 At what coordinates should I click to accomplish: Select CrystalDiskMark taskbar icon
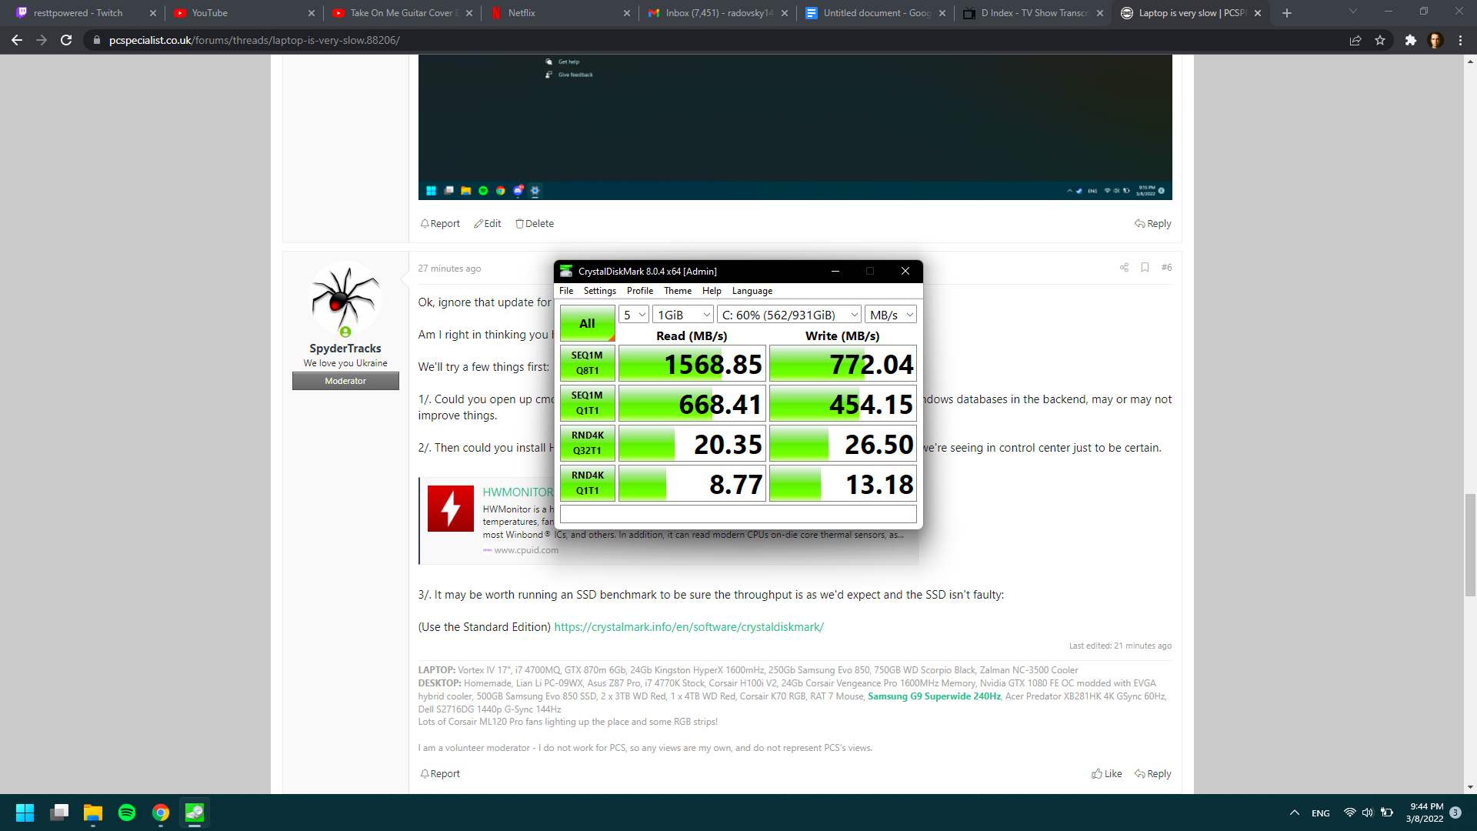(x=195, y=813)
